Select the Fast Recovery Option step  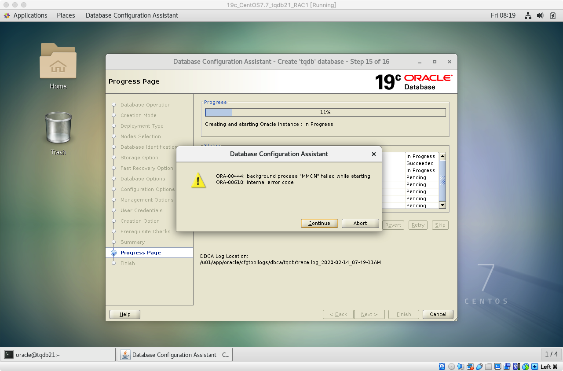(x=147, y=168)
